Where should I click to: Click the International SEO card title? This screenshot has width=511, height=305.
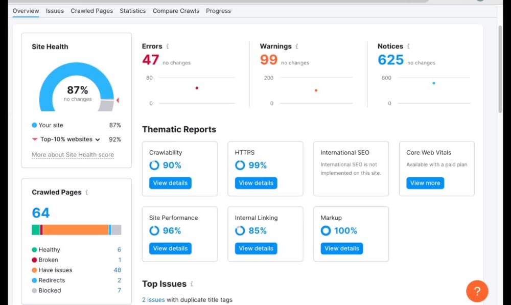tap(345, 152)
